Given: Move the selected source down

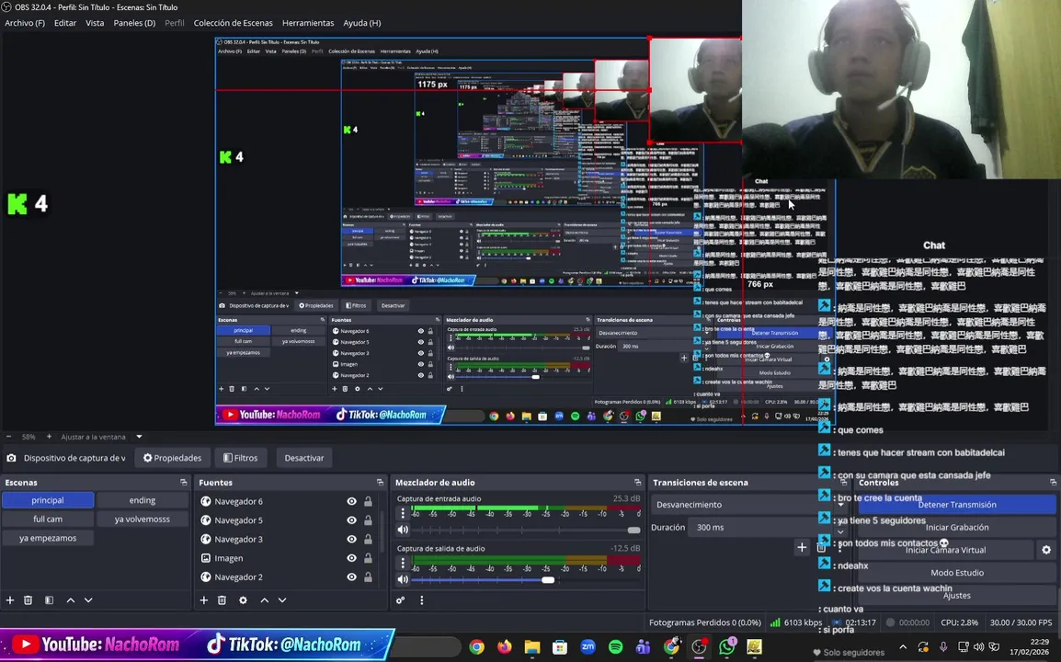Looking at the screenshot, I should coord(282,600).
